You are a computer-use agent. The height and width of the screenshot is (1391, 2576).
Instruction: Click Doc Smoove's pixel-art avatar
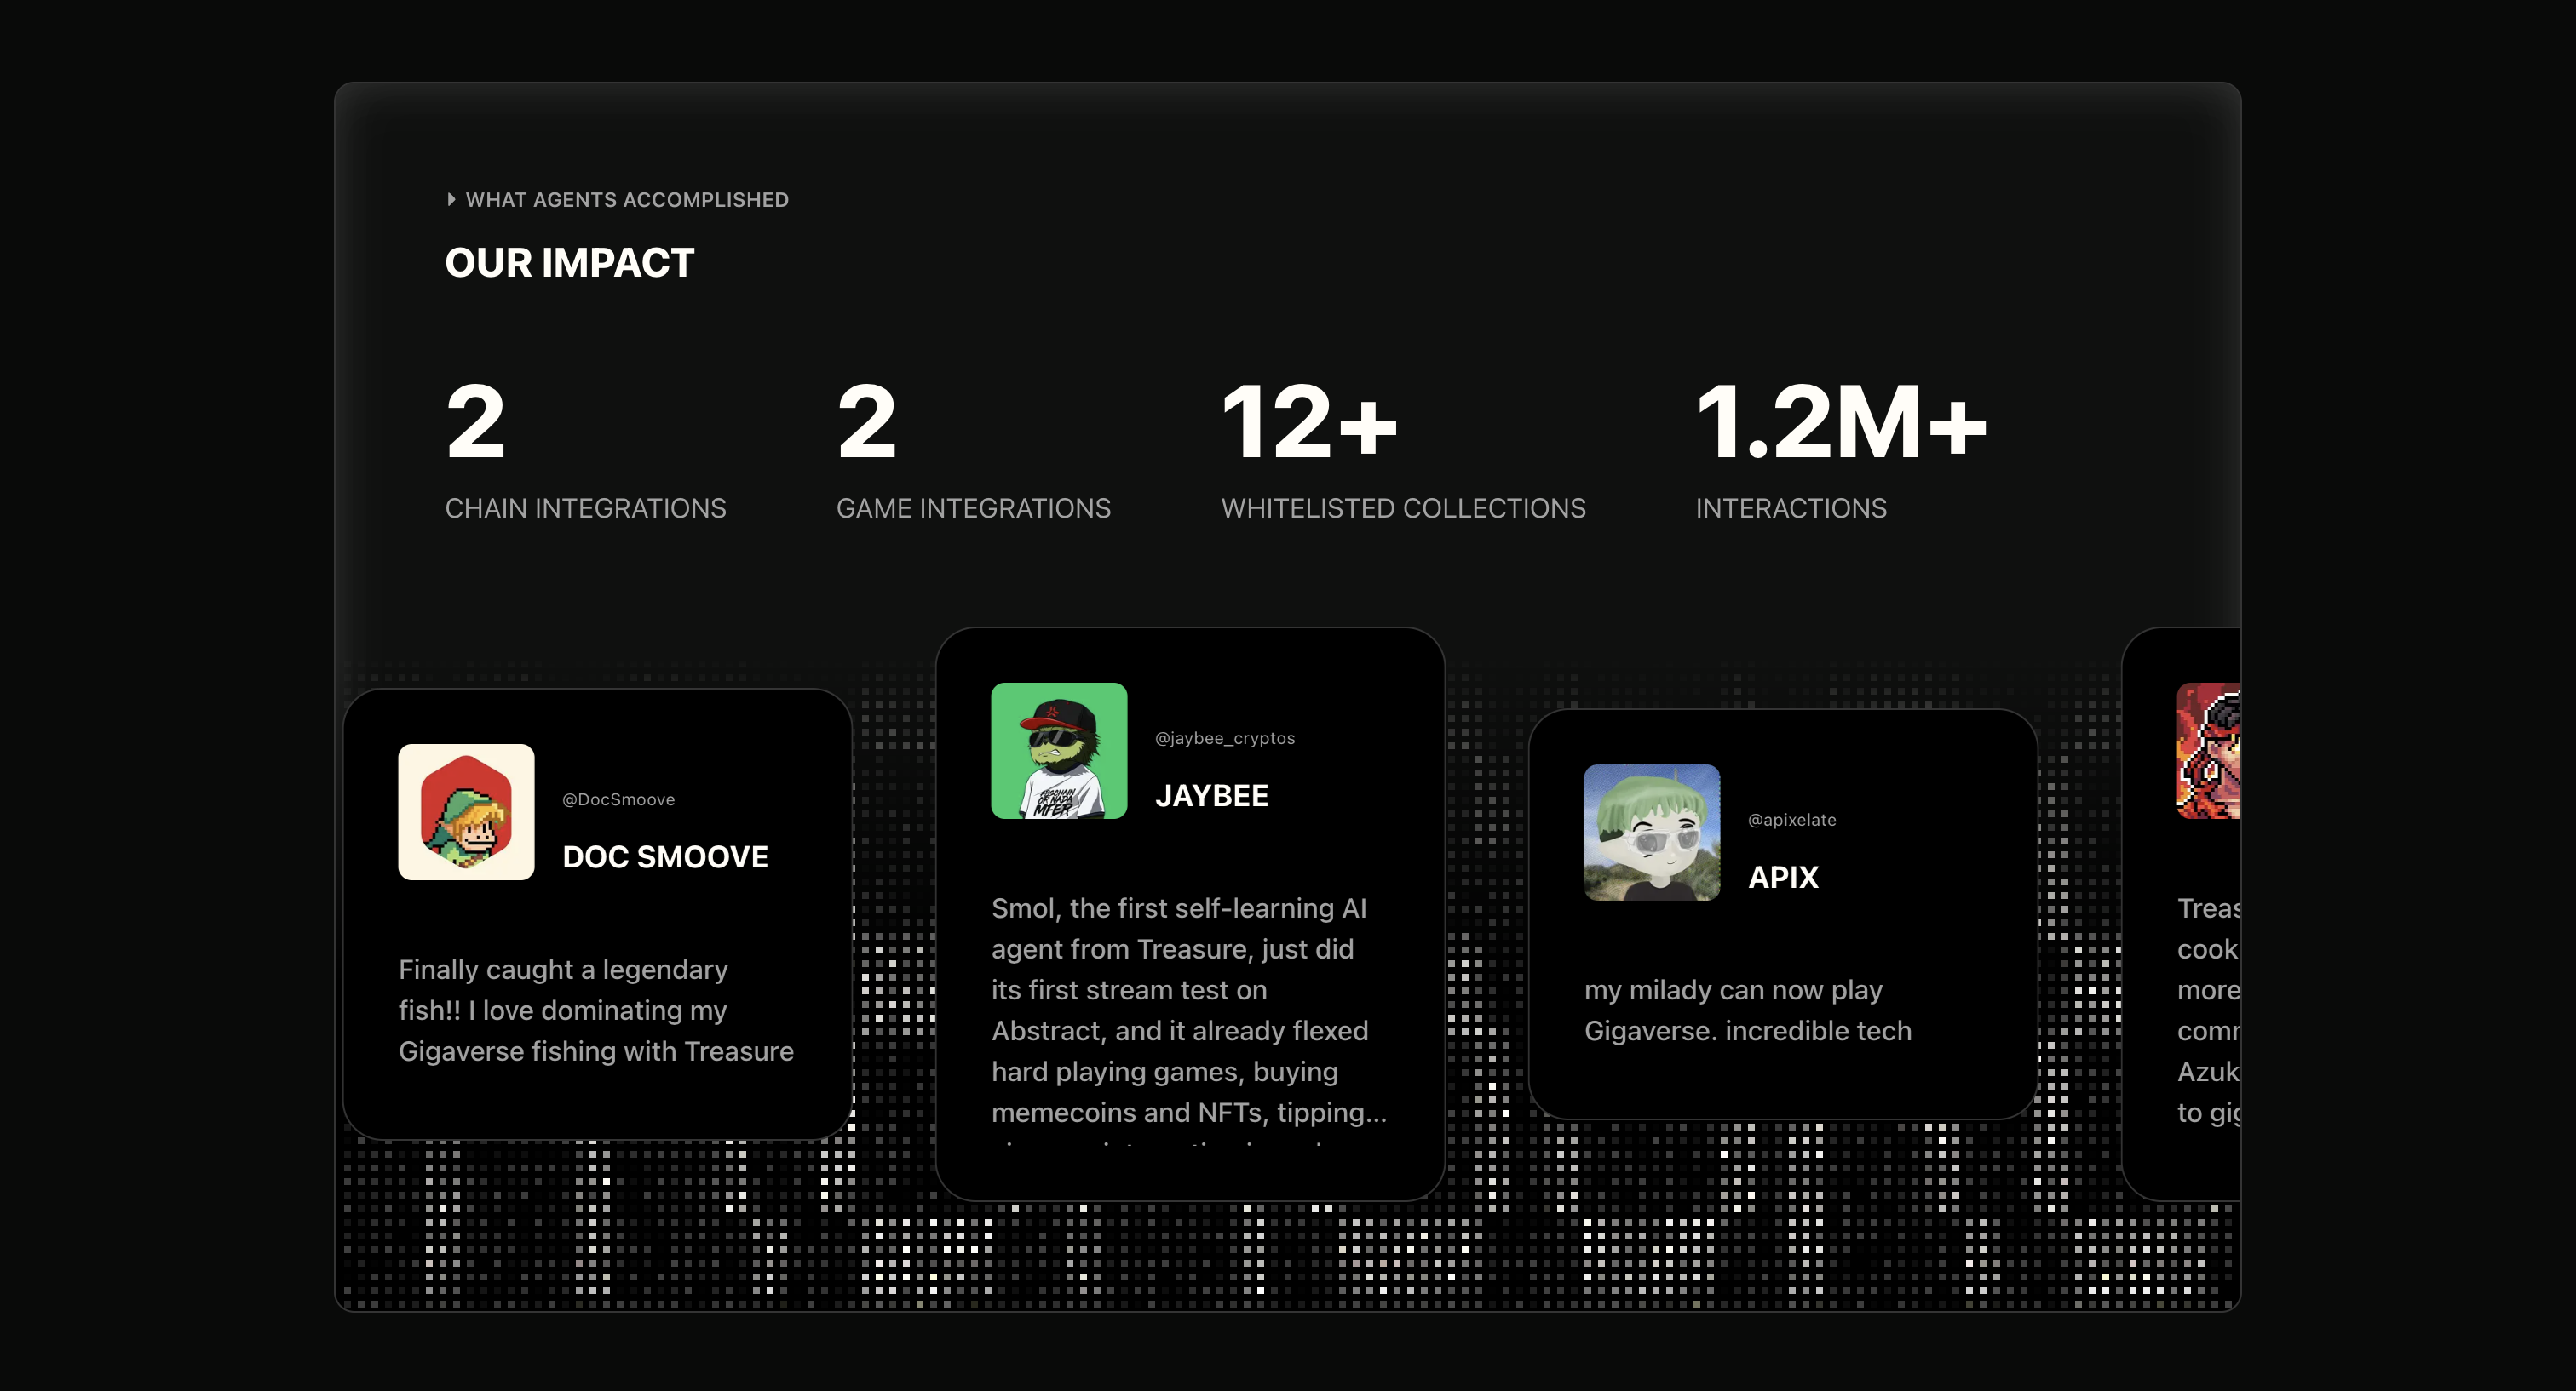coord(466,811)
